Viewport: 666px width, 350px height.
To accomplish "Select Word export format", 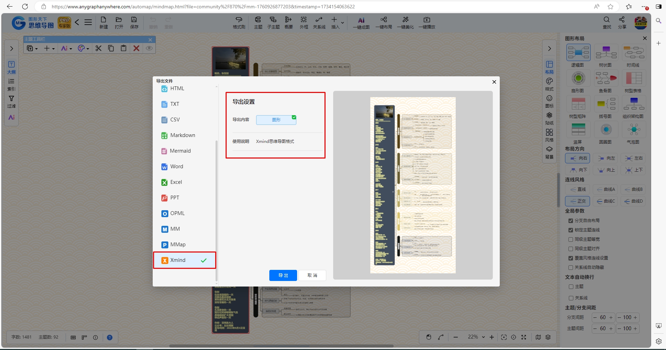I will [x=184, y=167].
